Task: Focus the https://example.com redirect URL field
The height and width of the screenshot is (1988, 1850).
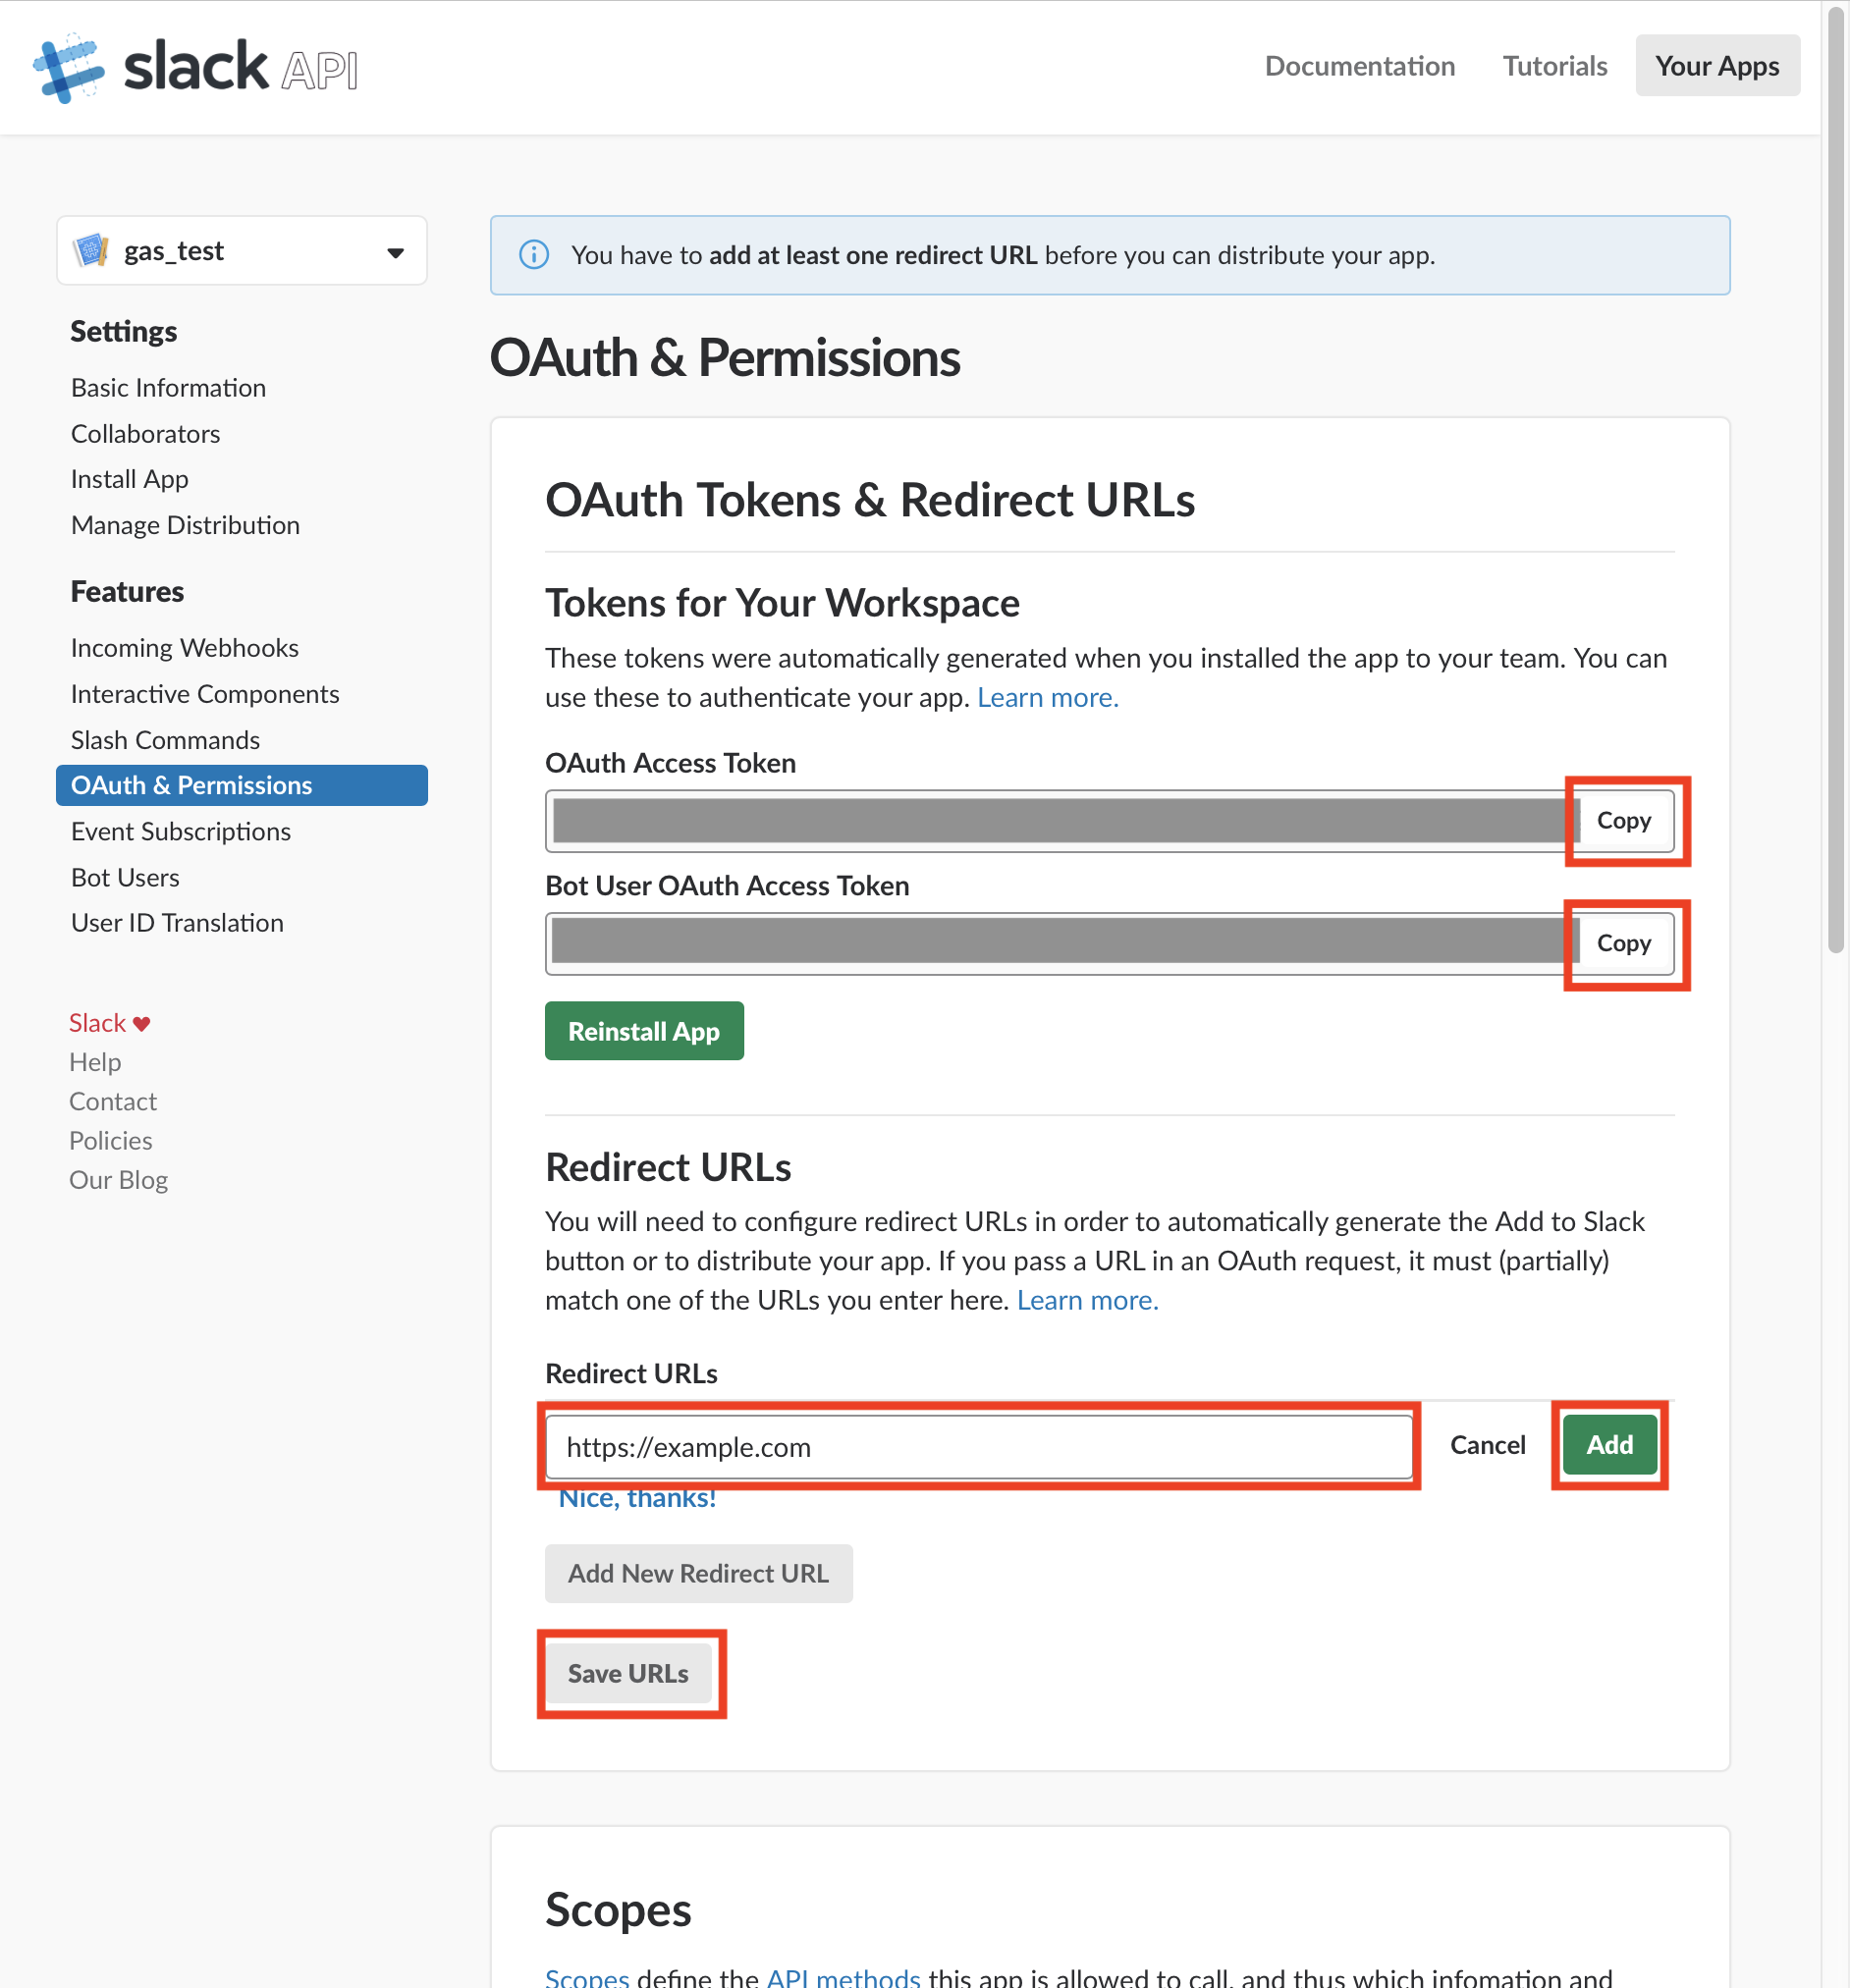Action: (x=979, y=1447)
